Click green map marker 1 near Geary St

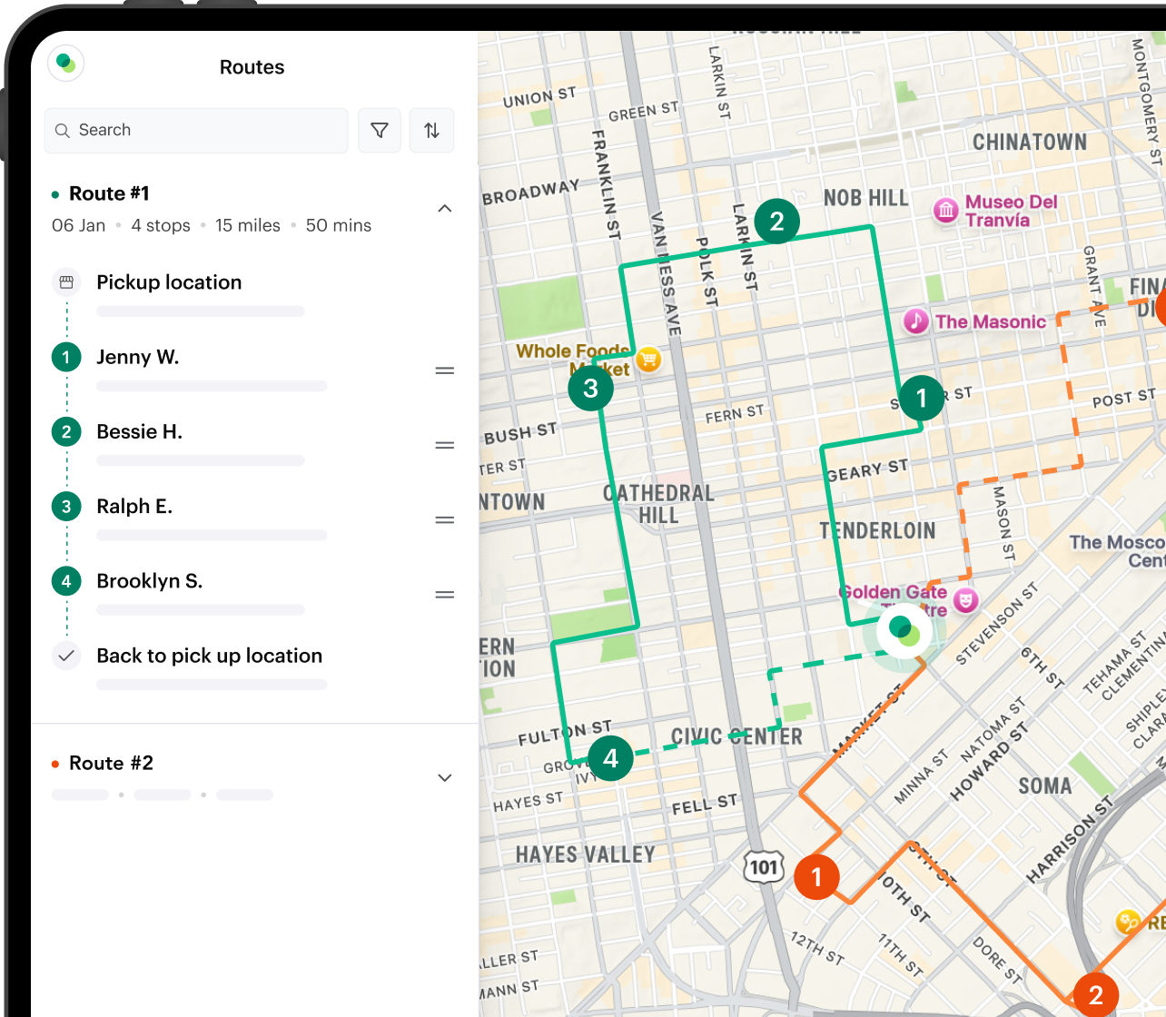point(922,398)
